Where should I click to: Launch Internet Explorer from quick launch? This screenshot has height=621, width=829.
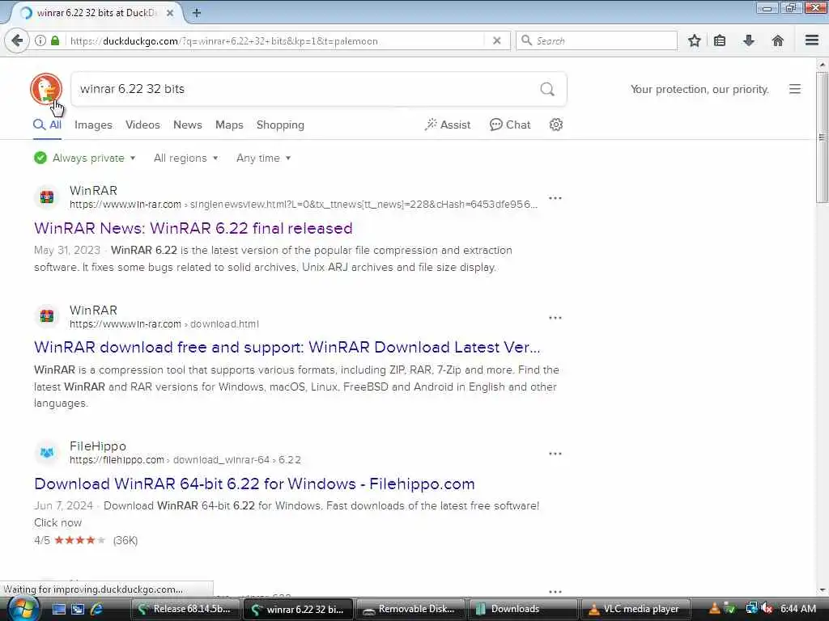click(97, 609)
